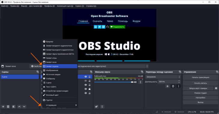Open source Свойства button in toolbar
219x114 pixels.
36,66
